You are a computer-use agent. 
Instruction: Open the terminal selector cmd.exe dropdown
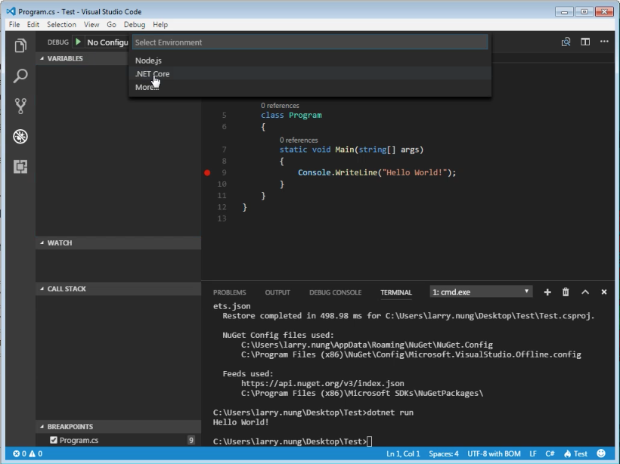(481, 292)
